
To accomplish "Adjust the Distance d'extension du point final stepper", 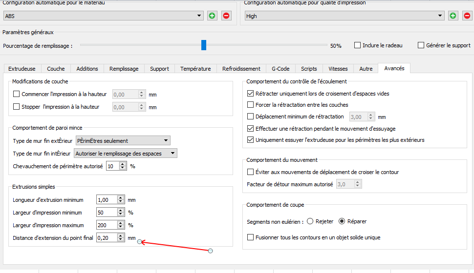I will 121,238.
